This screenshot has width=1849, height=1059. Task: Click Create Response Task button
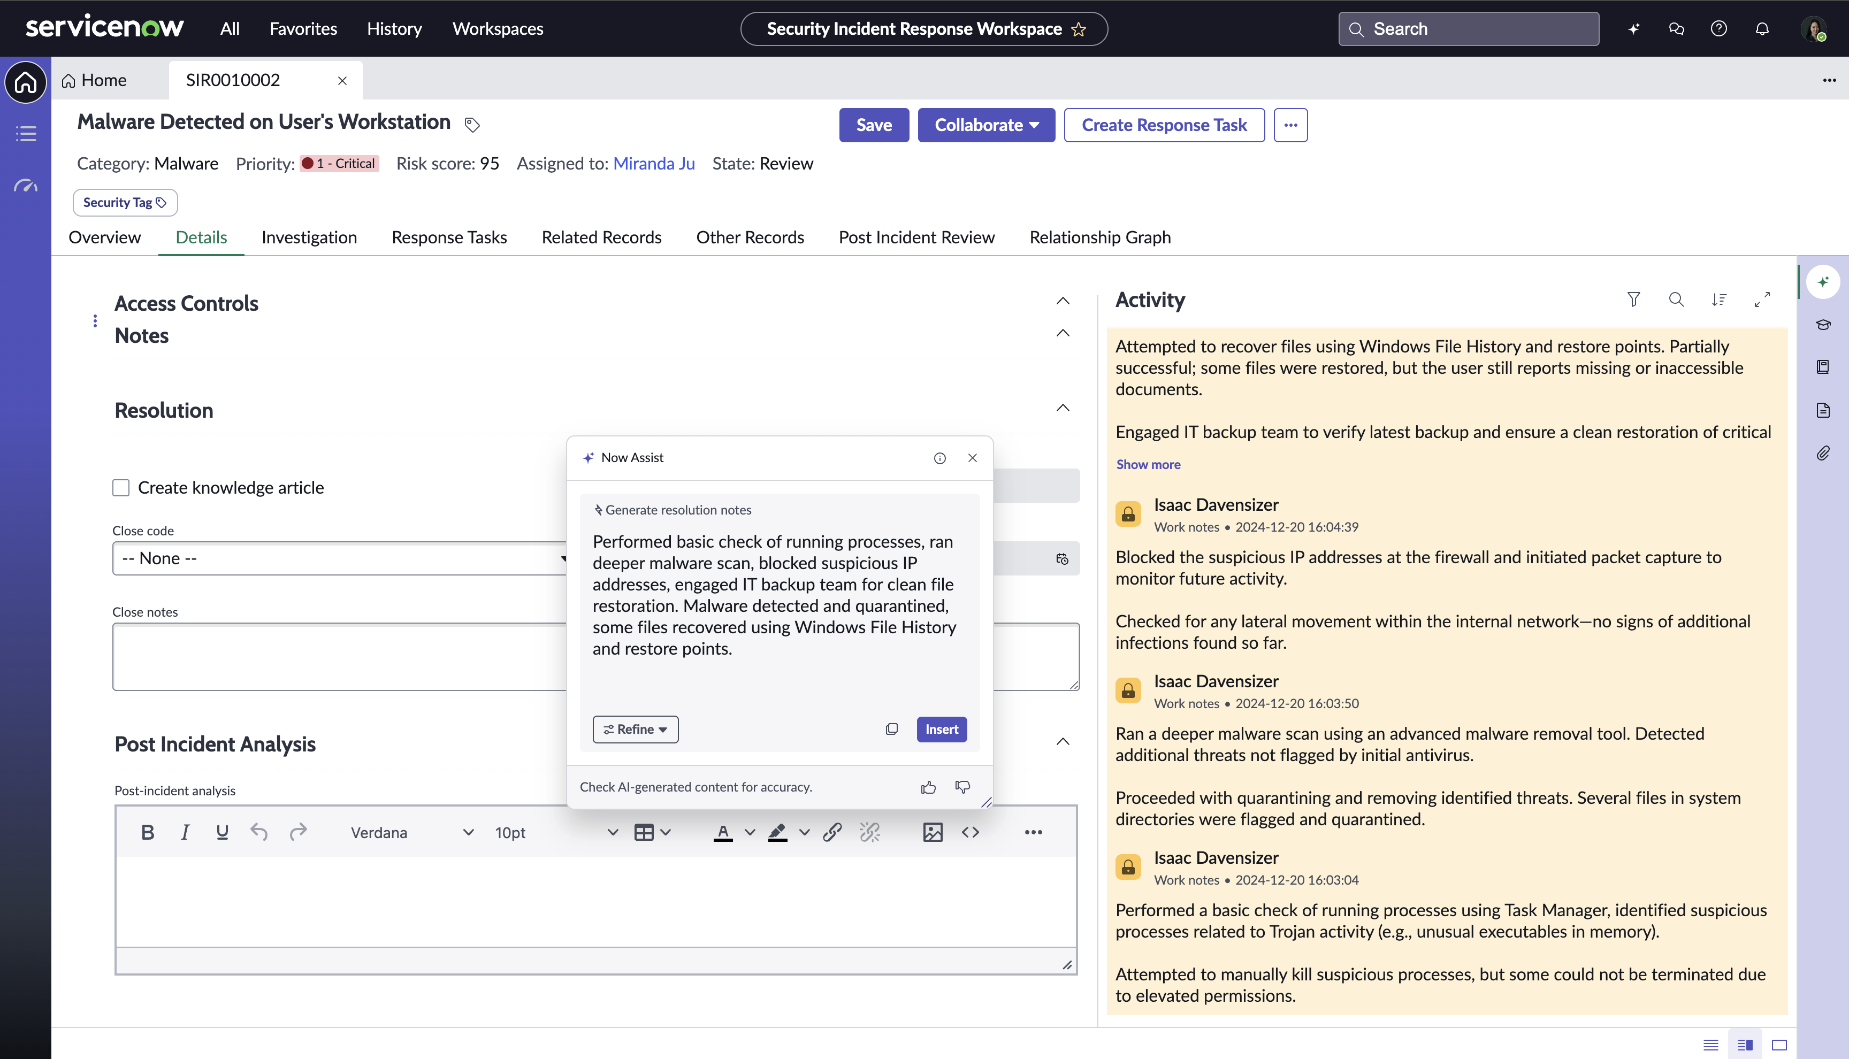pos(1164,125)
